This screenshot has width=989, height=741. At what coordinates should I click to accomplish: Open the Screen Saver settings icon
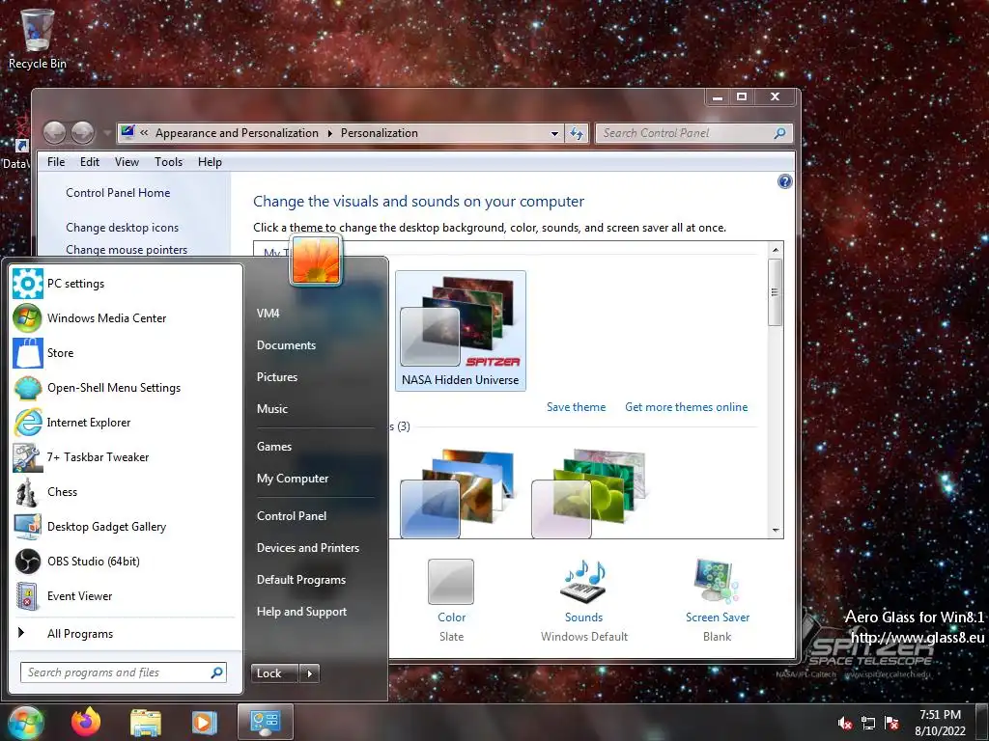[717, 580]
